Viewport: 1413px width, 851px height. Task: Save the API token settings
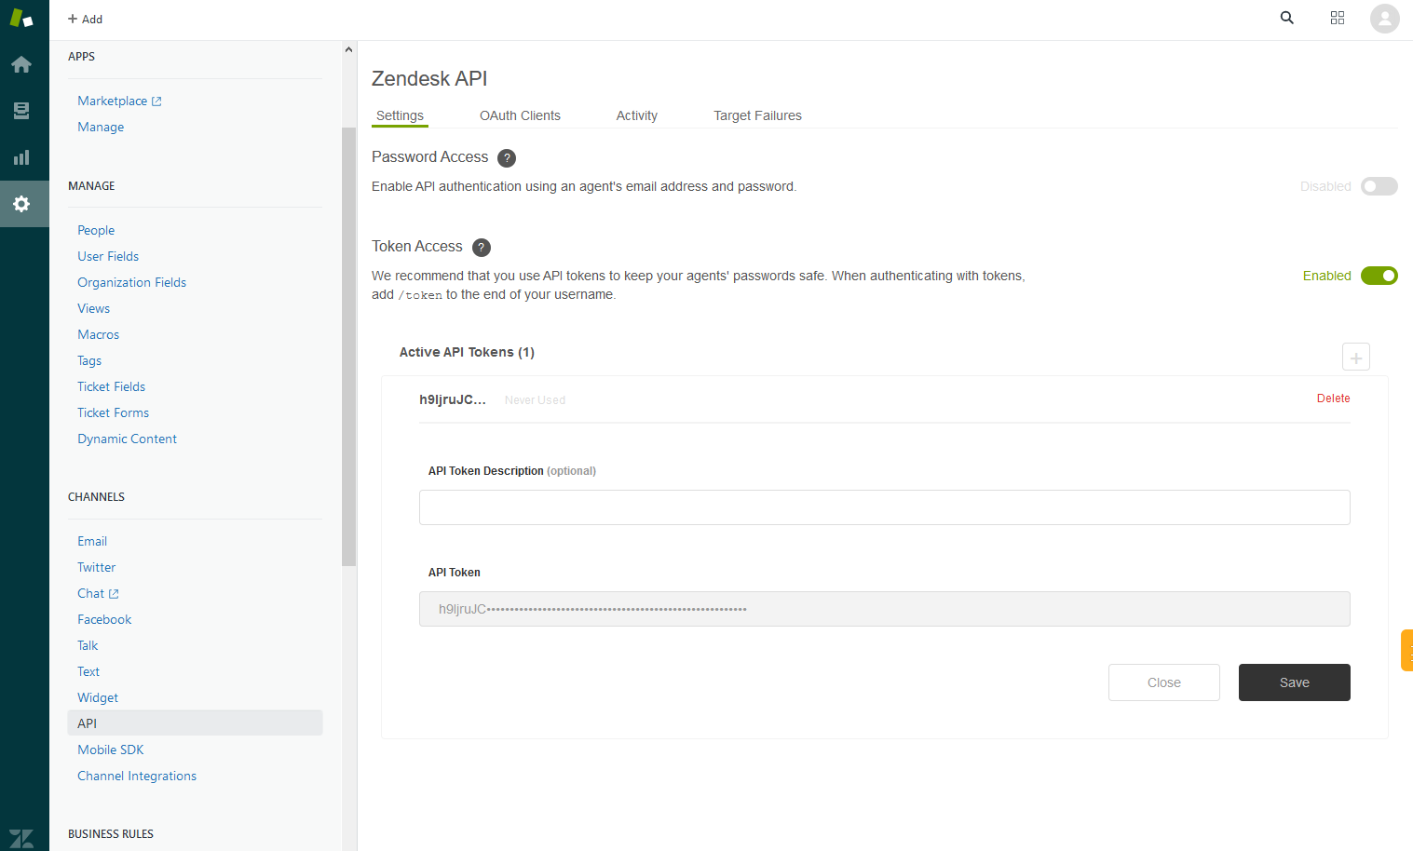tap(1295, 682)
